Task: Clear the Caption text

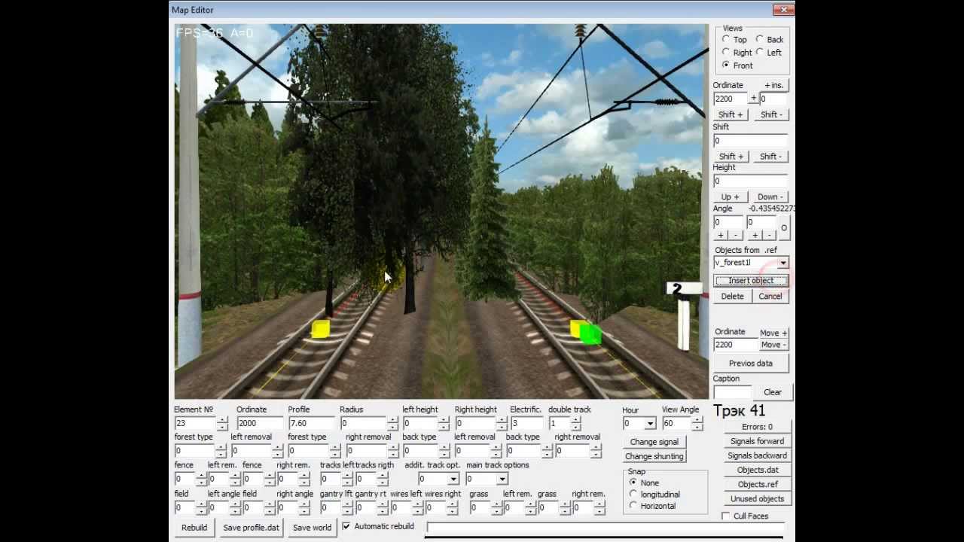Action: (x=773, y=392)
